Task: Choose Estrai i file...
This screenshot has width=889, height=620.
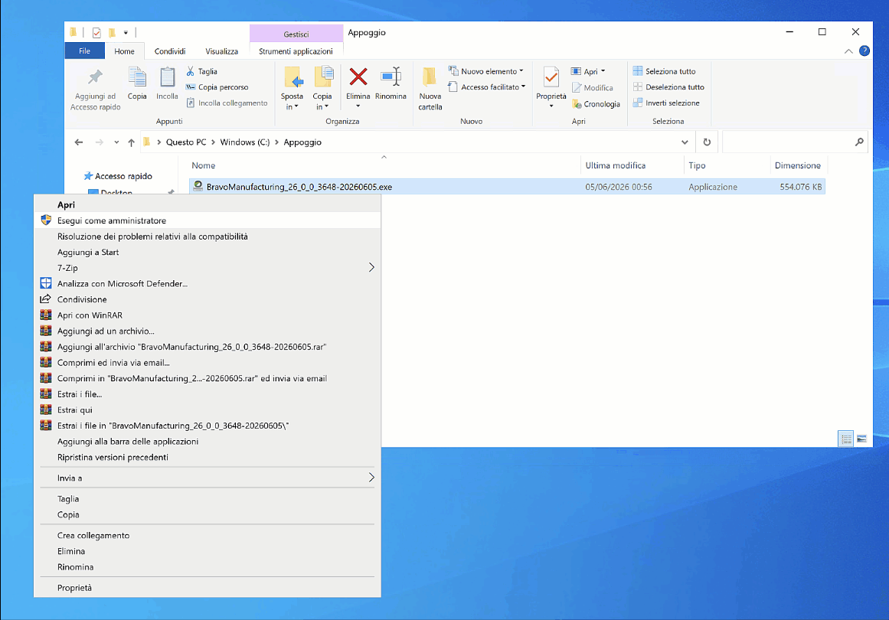Action: click(x=207, y=394)
